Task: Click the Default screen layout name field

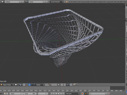Action: [x=12, y=2]
